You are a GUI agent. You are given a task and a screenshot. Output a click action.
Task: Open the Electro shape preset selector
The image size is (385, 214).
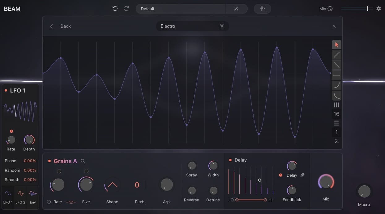tap(187, 26)
